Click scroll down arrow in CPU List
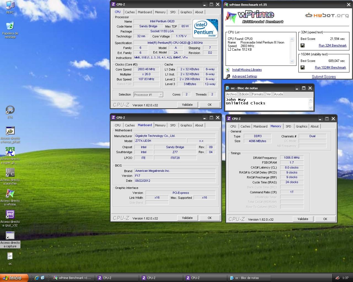 click(x=292, y=61)
